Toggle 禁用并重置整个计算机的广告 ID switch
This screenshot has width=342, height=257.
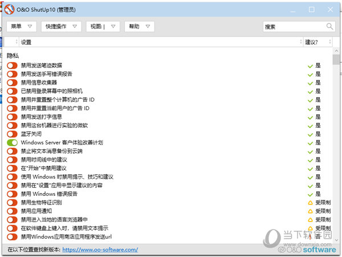coord(12,99)
